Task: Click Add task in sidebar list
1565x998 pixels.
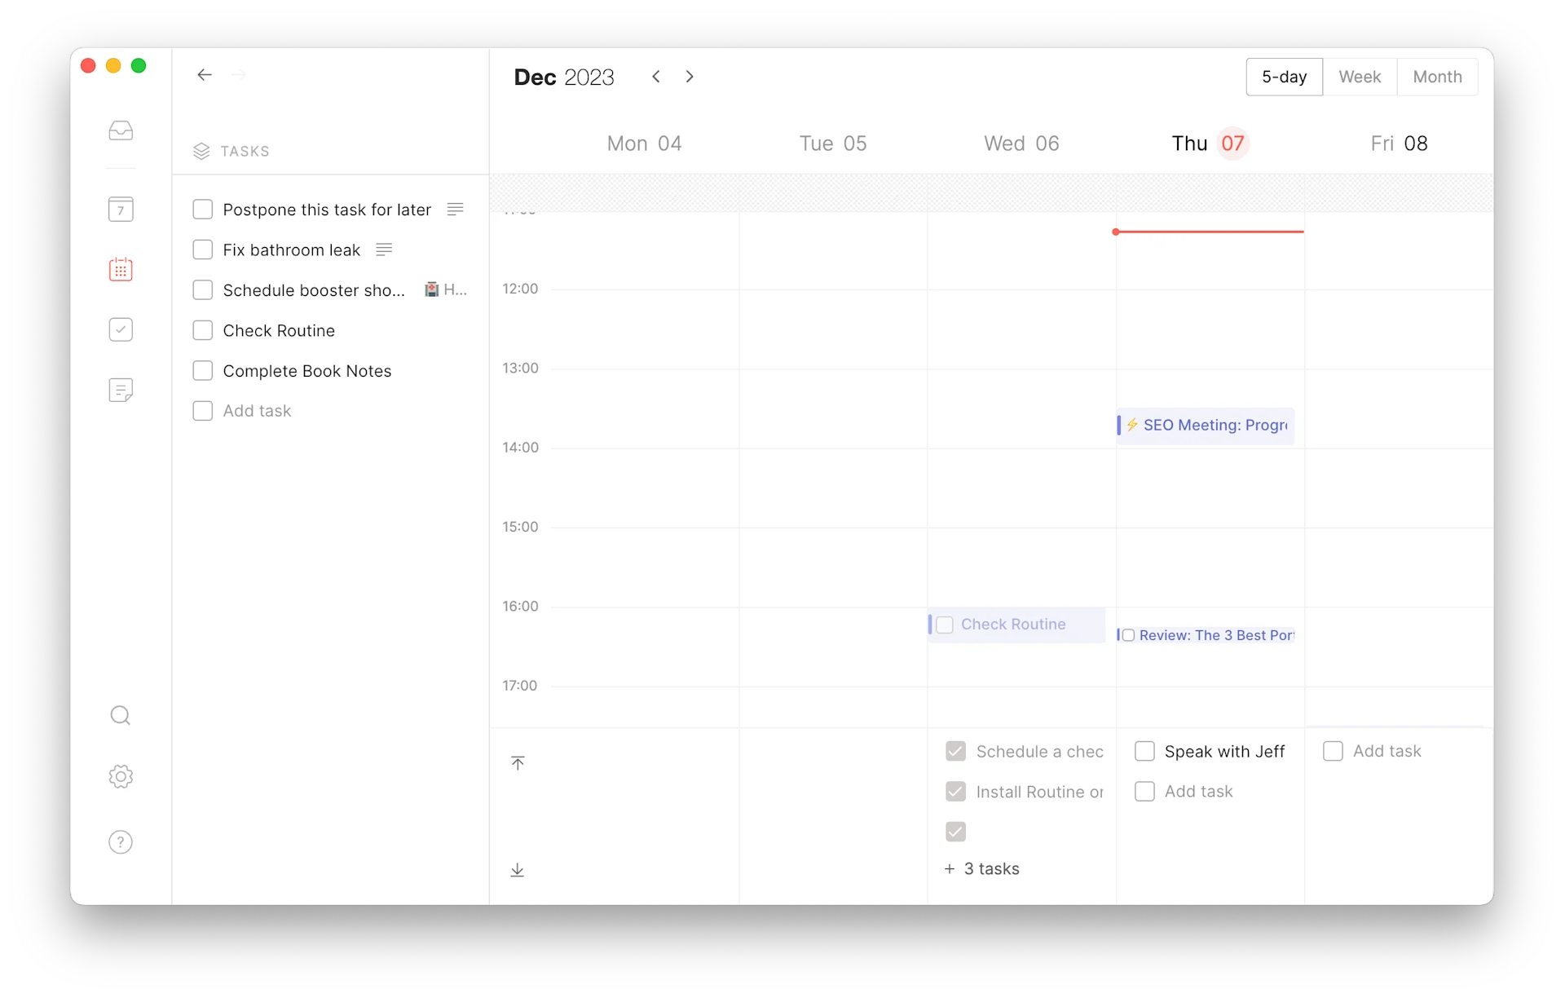Action: pos(257,411)
